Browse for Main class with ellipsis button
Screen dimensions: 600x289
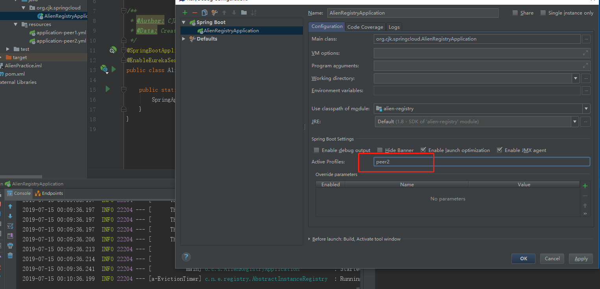click(586, 39)
